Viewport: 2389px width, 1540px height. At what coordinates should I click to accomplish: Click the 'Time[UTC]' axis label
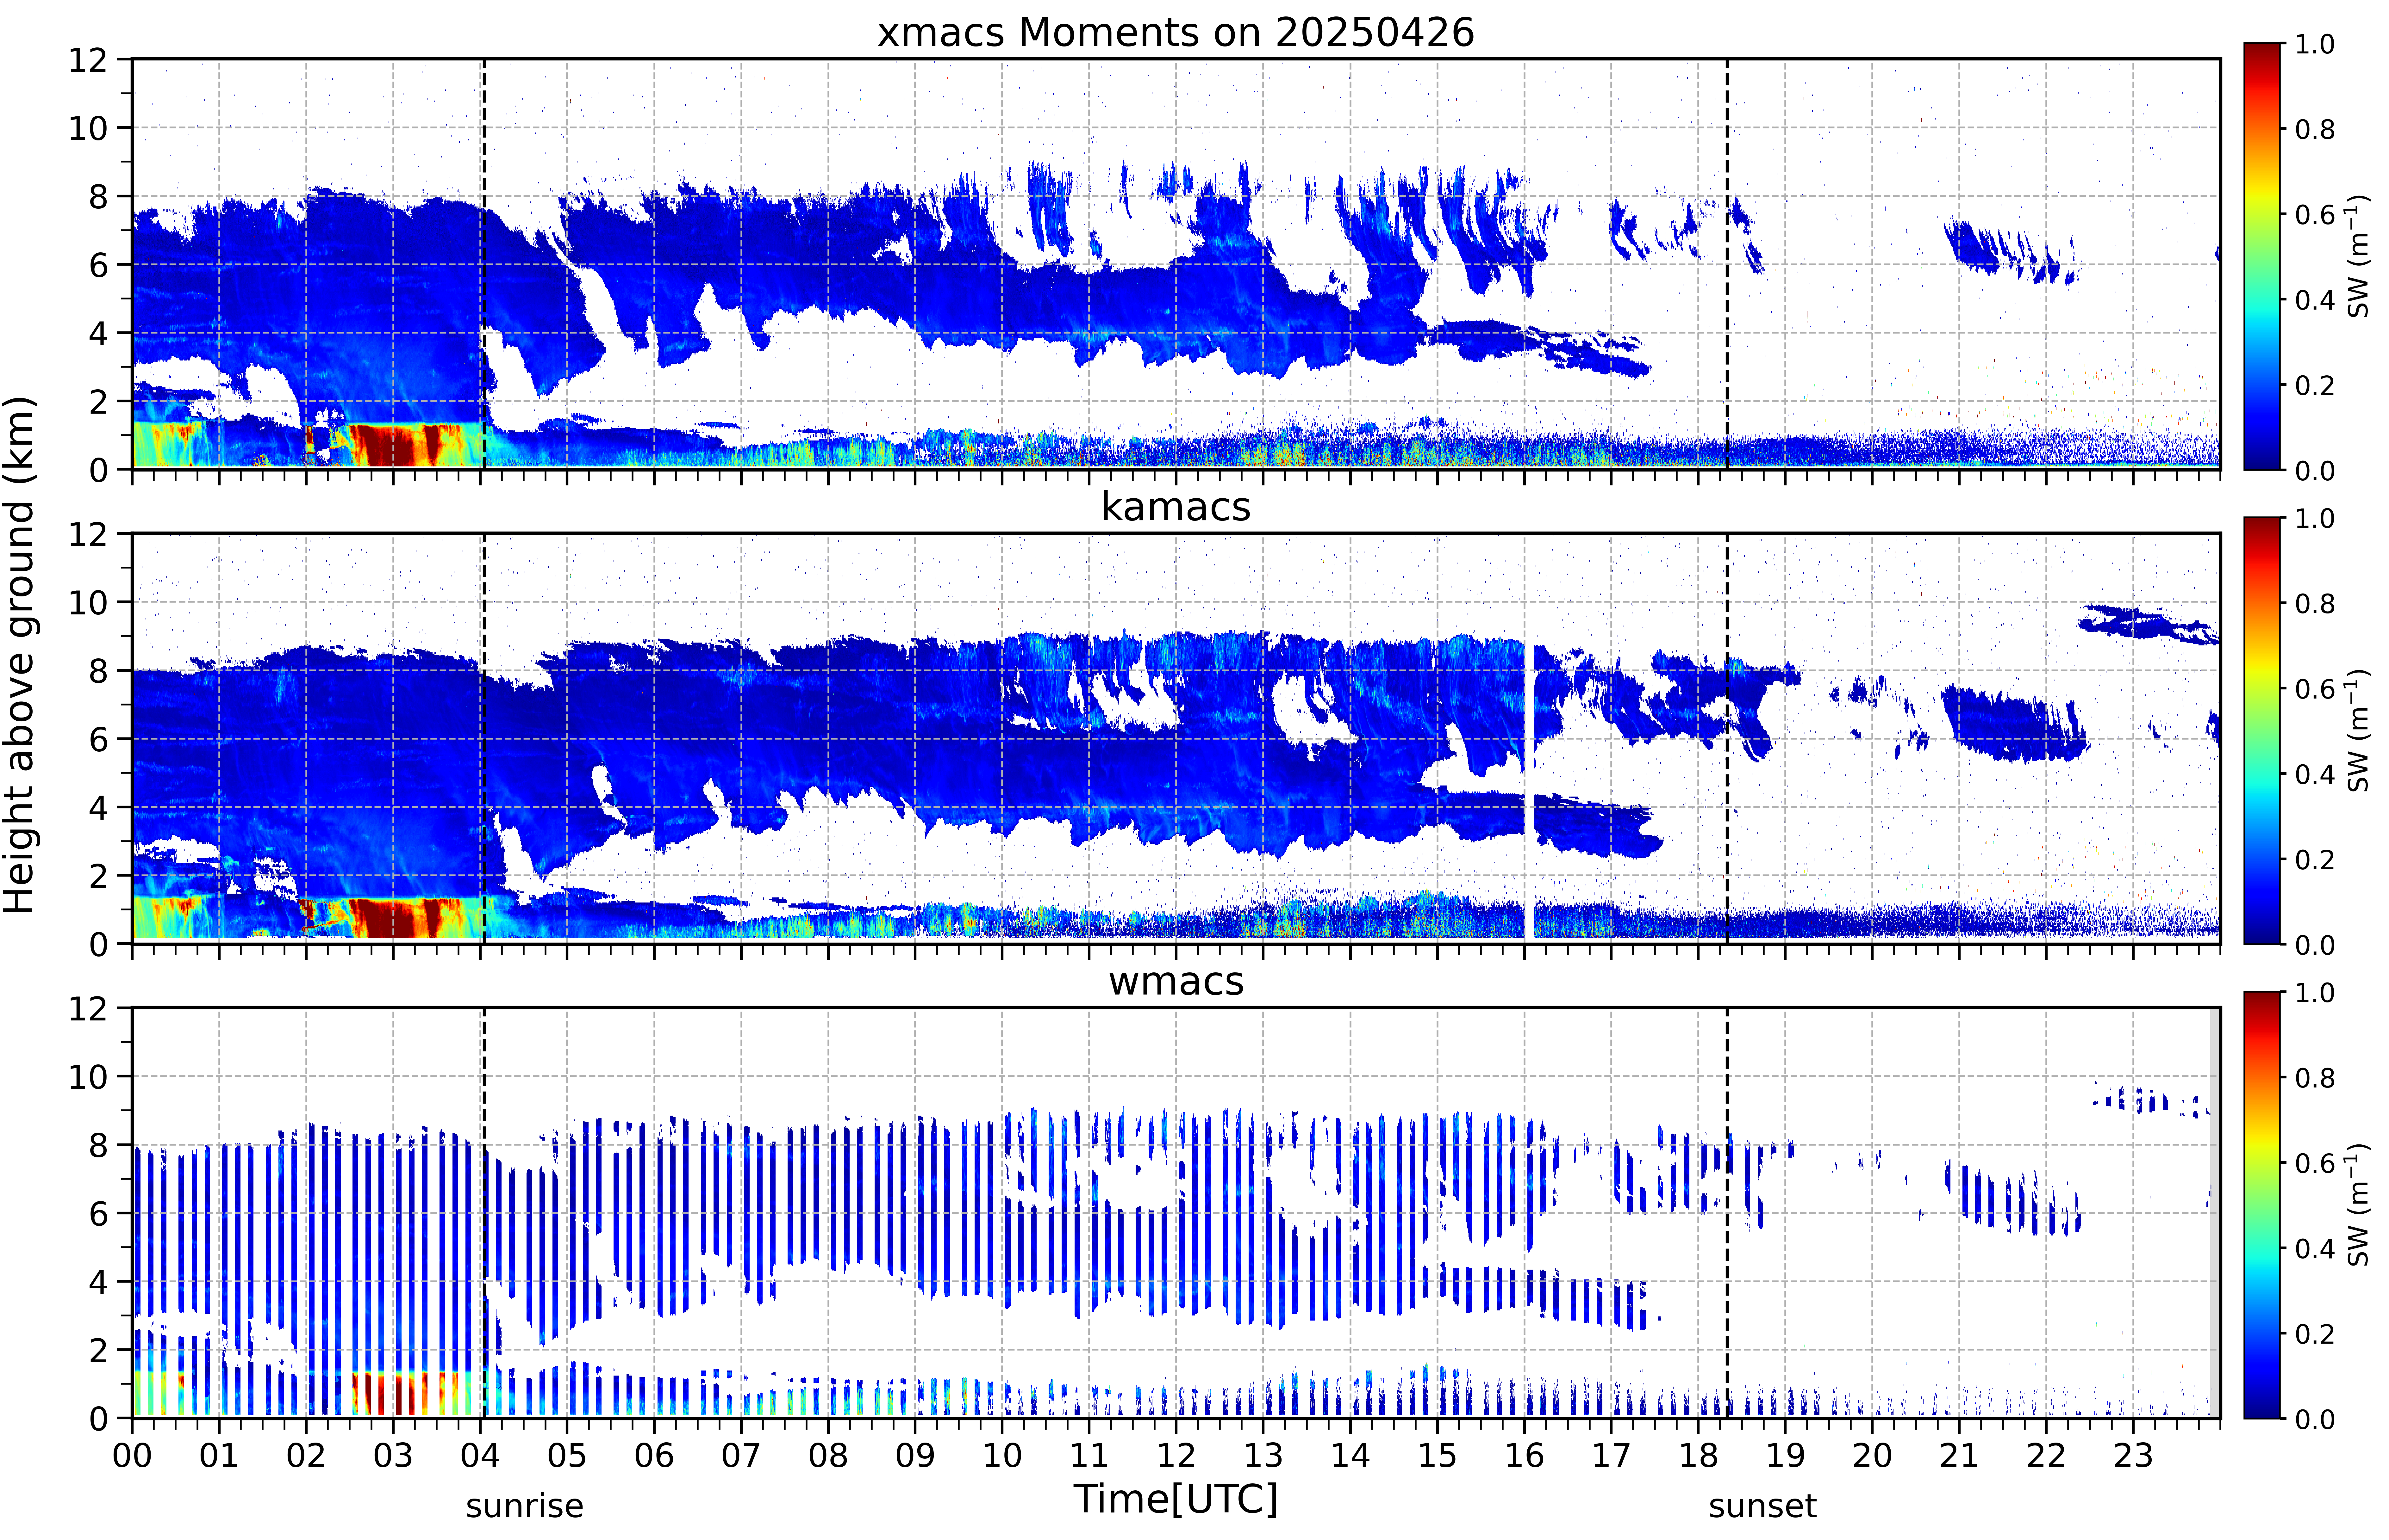[1176, 1499]
